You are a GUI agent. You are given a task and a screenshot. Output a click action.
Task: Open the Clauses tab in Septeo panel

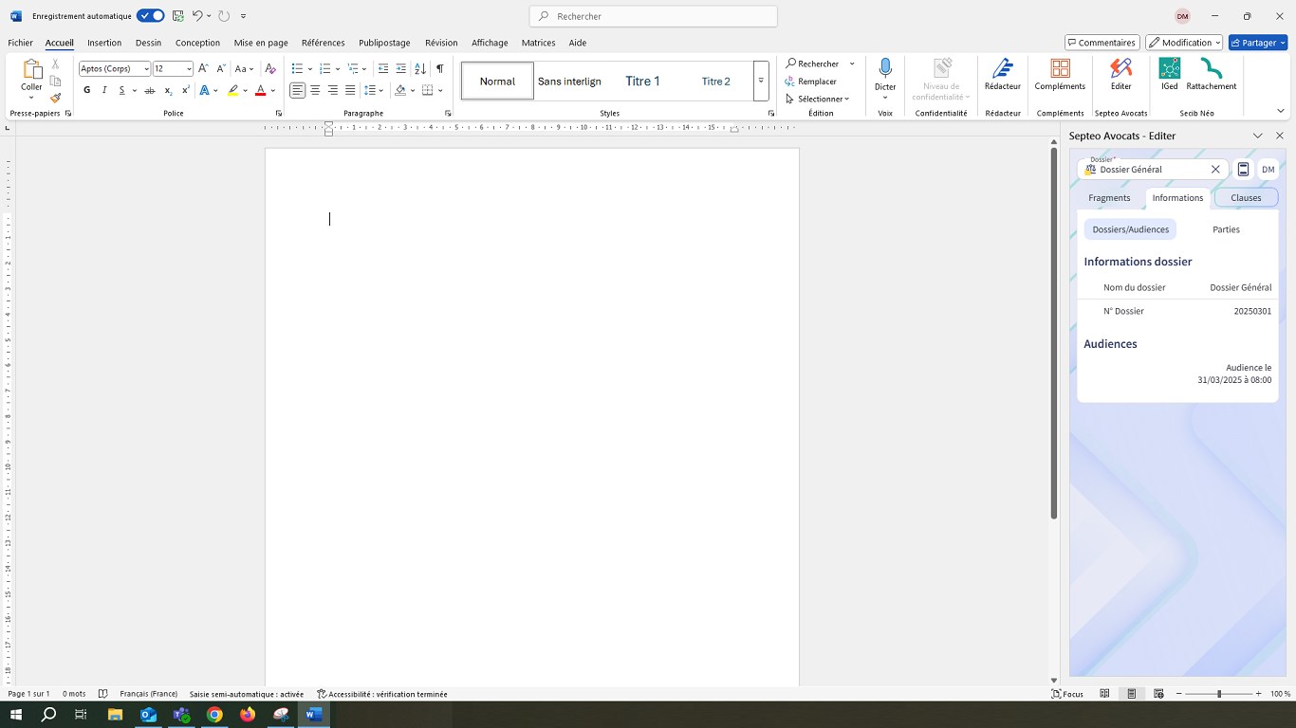coord(1246,198)
